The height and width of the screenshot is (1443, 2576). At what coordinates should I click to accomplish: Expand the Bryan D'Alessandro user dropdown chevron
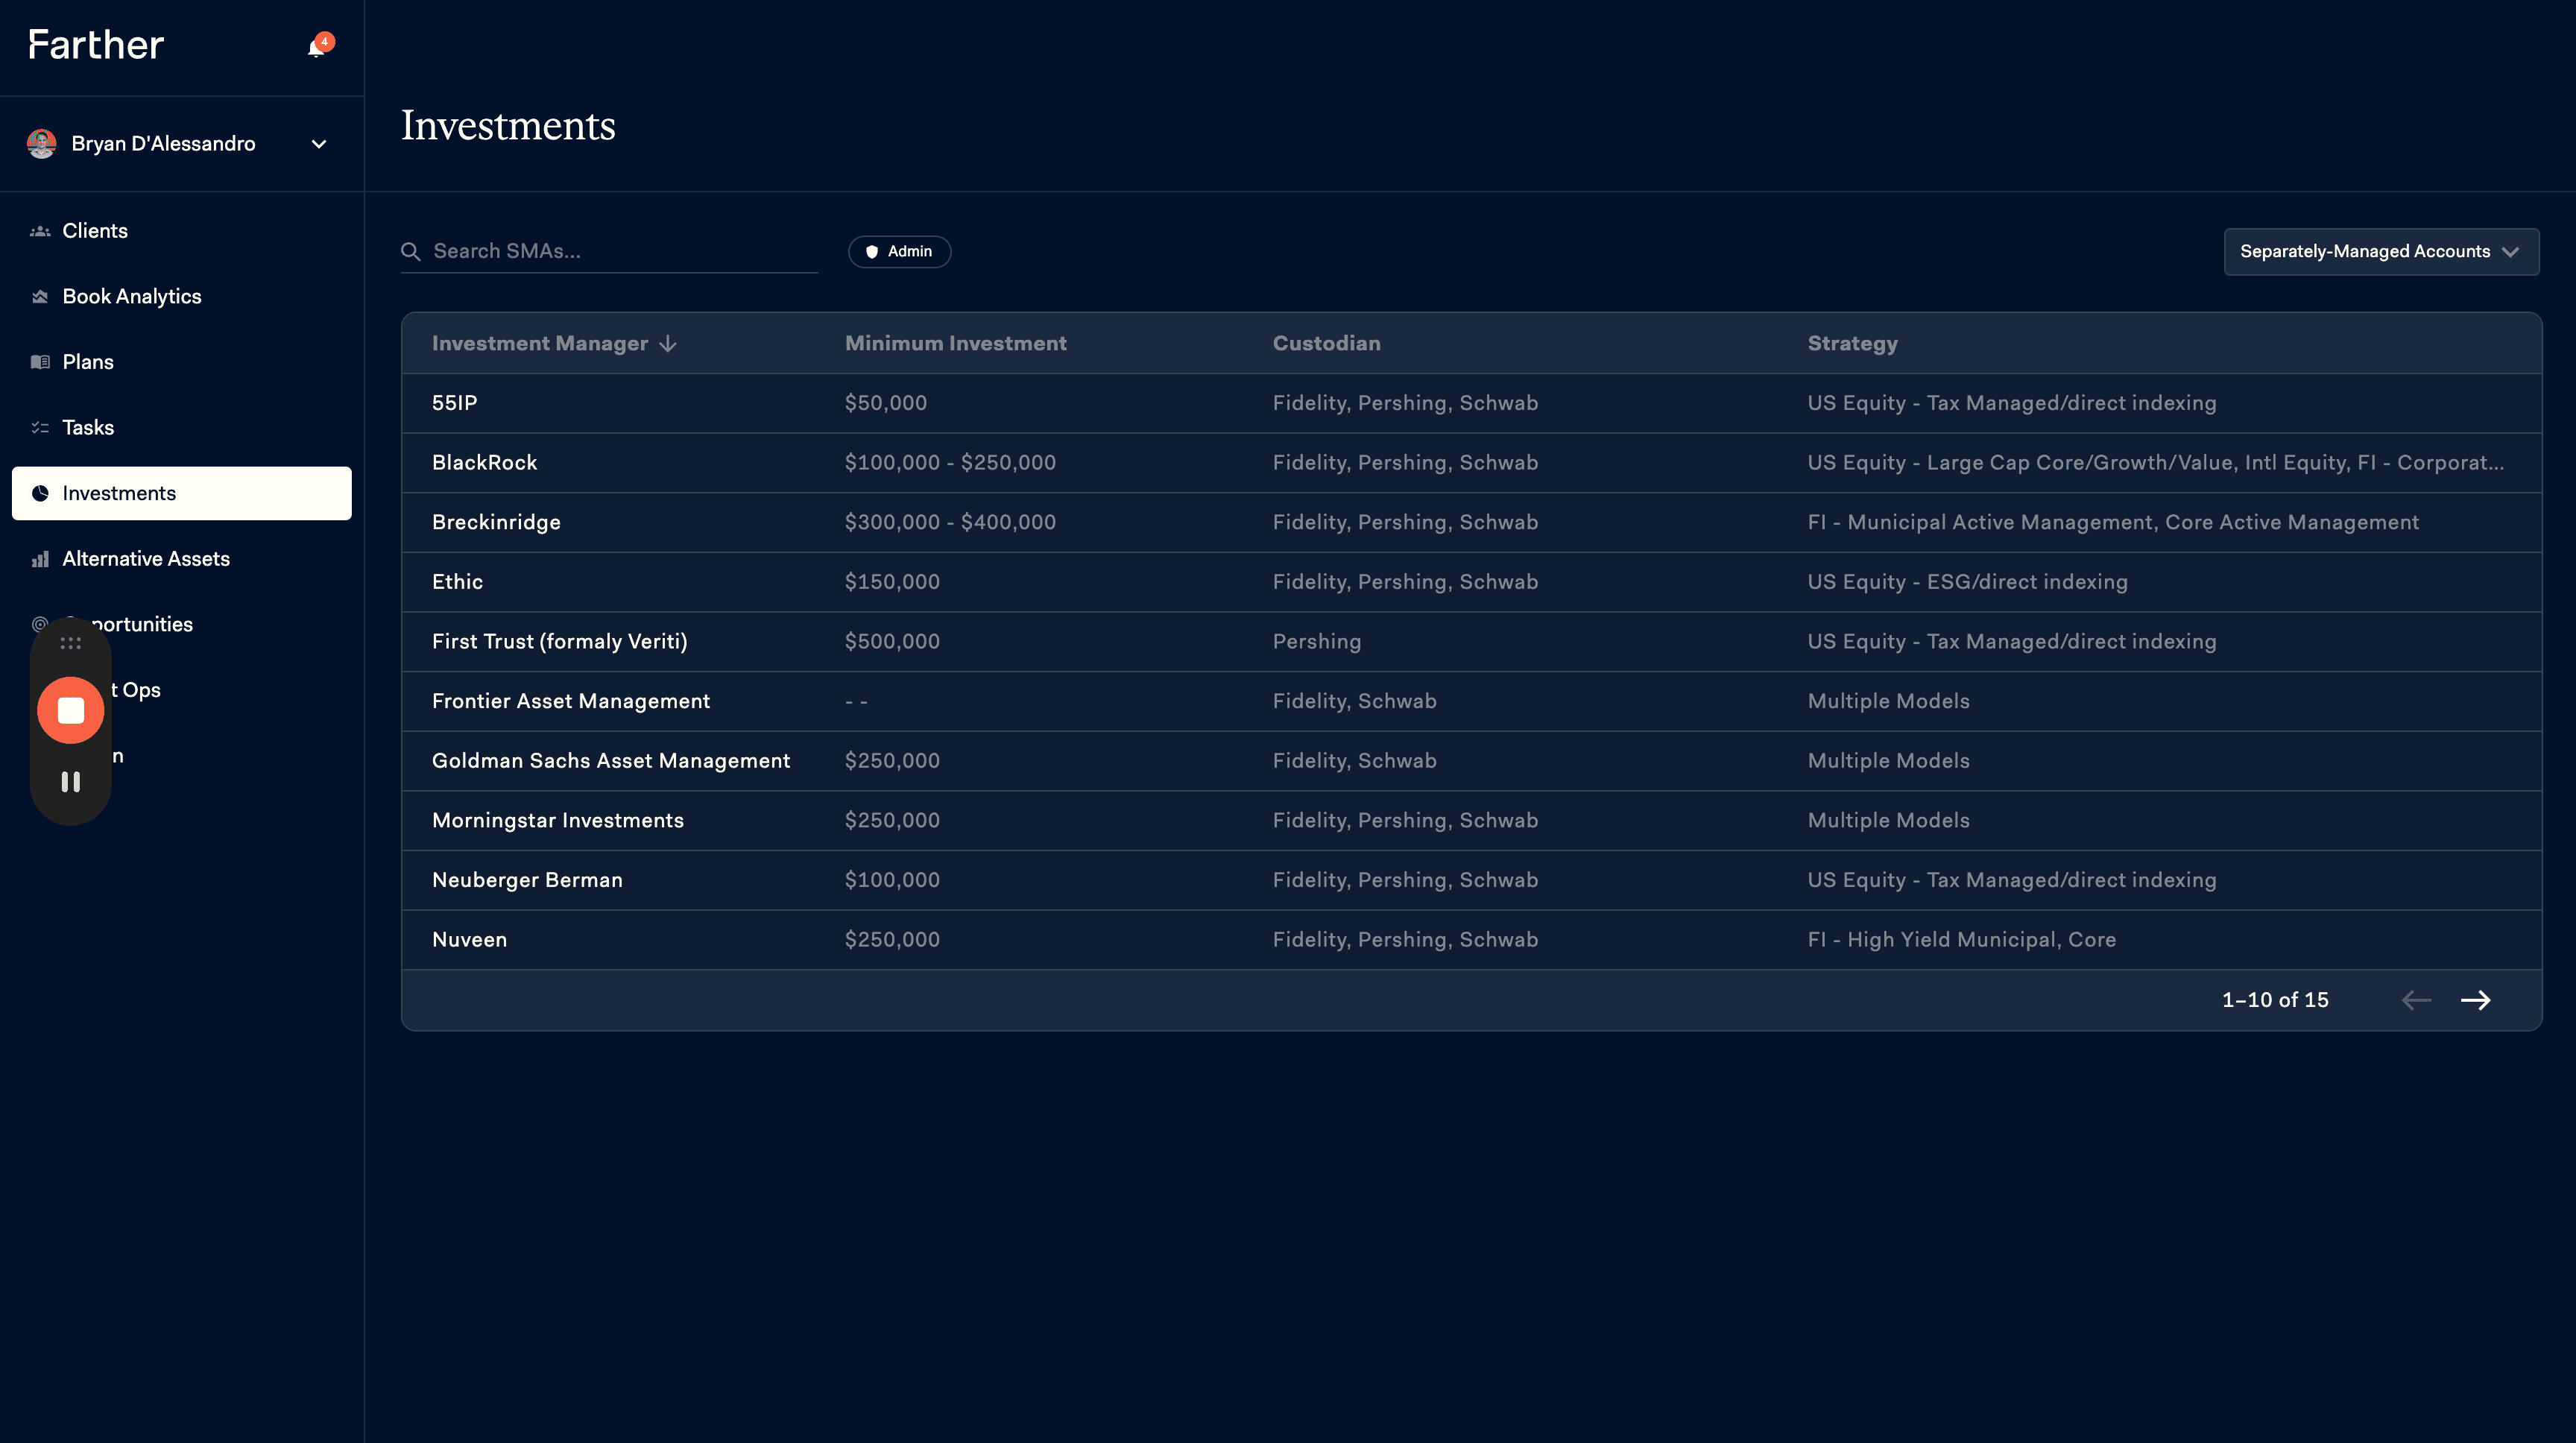(319, 144)
